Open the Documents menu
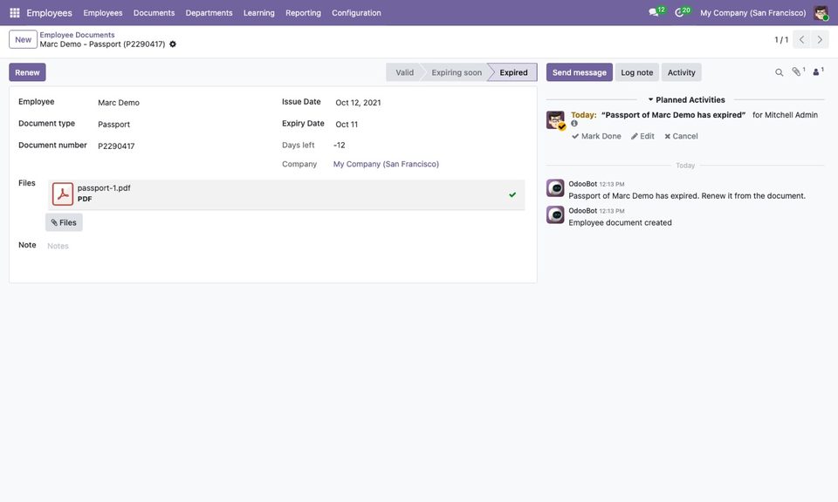The width and height of the screenshot is (838, 502). click(x=154, y=13)
